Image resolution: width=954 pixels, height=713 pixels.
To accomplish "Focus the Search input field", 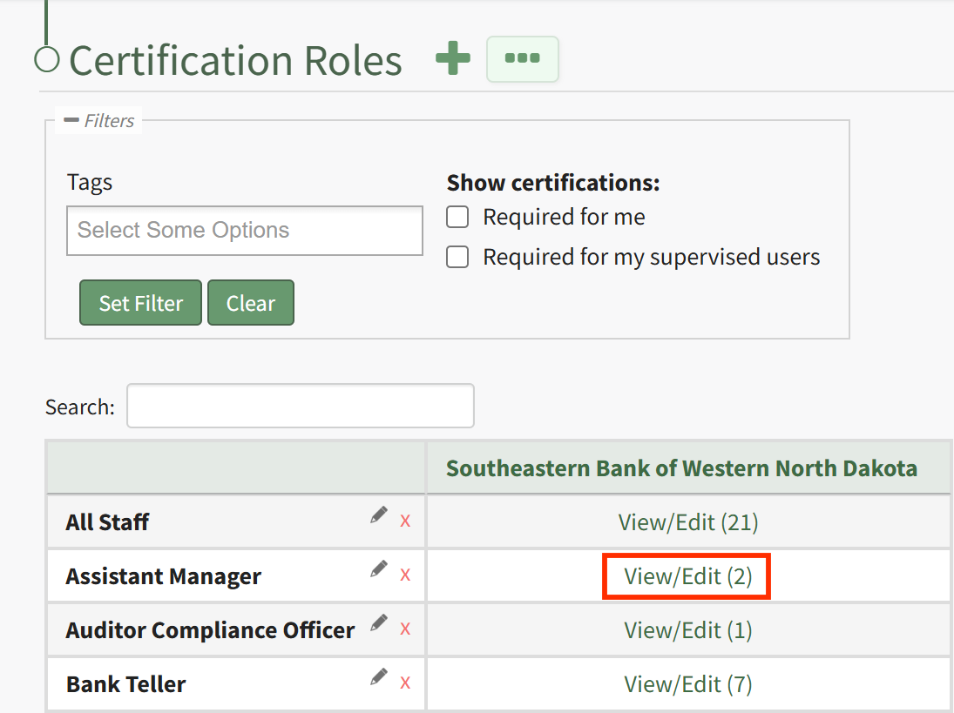I will (301, 406).
